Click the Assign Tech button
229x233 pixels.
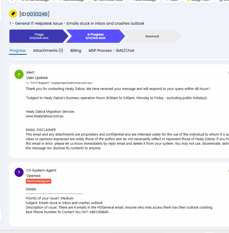[x=198, y=1]
